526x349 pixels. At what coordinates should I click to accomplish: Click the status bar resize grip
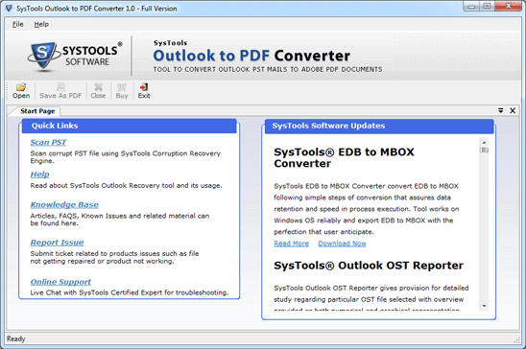coord(516,339)
